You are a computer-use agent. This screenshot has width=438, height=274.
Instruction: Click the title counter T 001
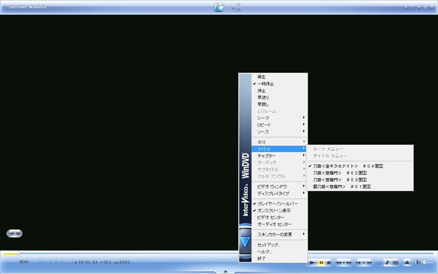tap(106, 262)
